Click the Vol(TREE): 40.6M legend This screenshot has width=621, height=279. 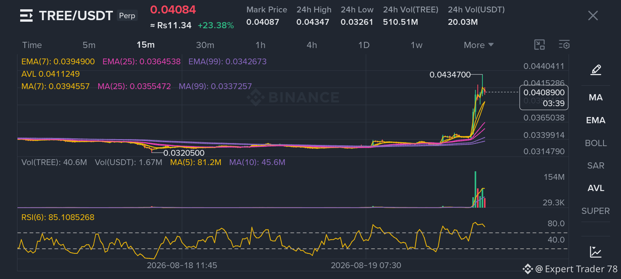click(54, 162)
